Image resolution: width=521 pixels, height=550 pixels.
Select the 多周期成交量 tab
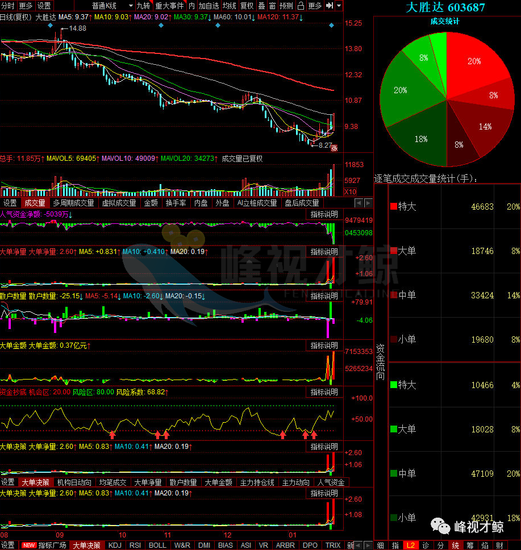pyautogui.click(x=73, y=203)
